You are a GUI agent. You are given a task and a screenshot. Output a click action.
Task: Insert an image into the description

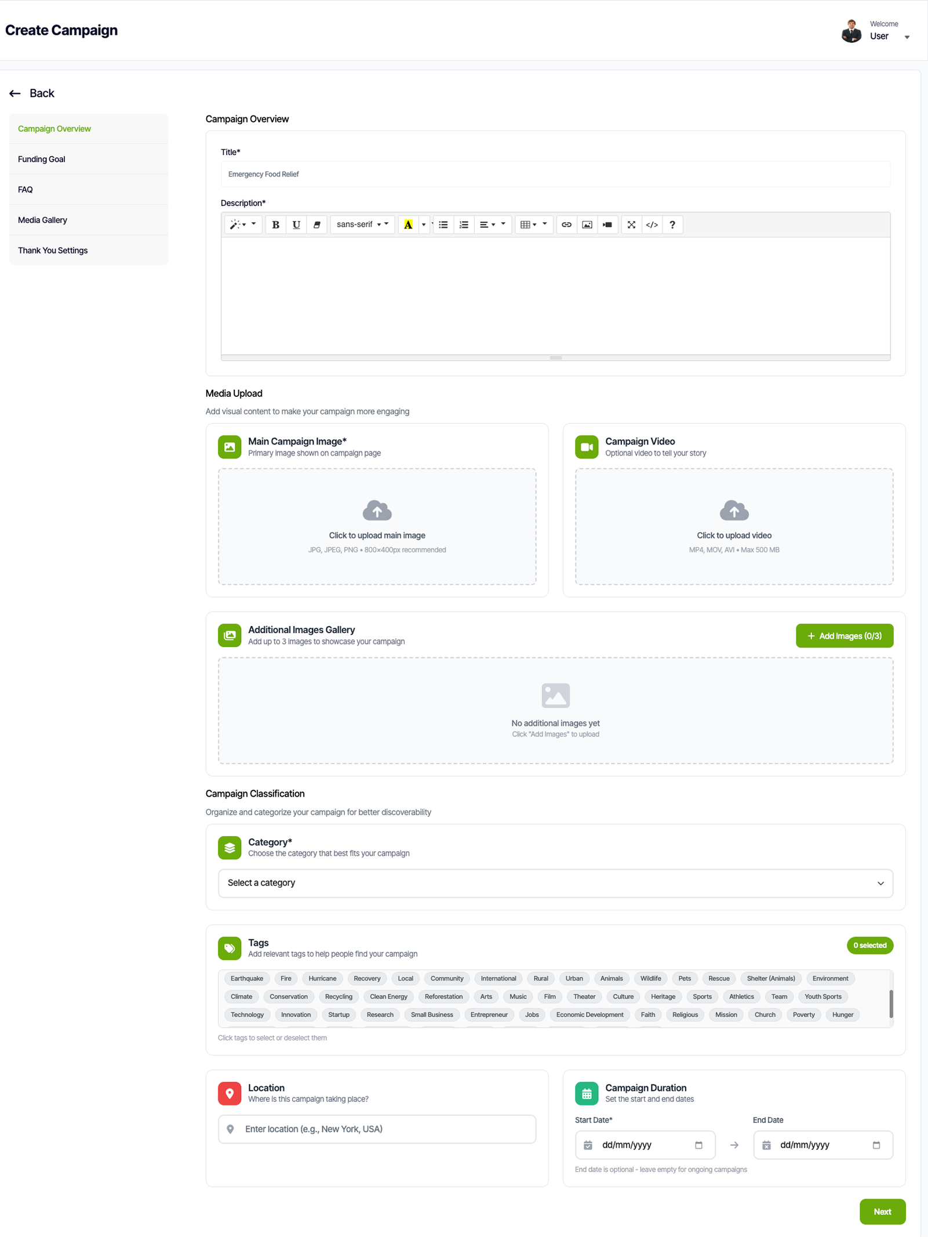click(x=587, y=225)
